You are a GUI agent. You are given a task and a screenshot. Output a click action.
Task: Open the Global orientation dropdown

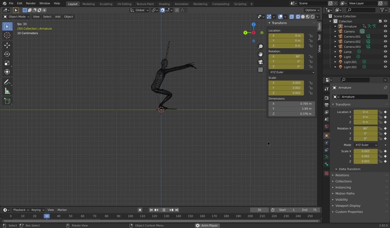pyautogui.click(x=139, y=10)
